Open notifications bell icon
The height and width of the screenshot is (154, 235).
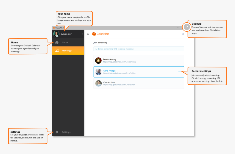[x=183, y=34]
